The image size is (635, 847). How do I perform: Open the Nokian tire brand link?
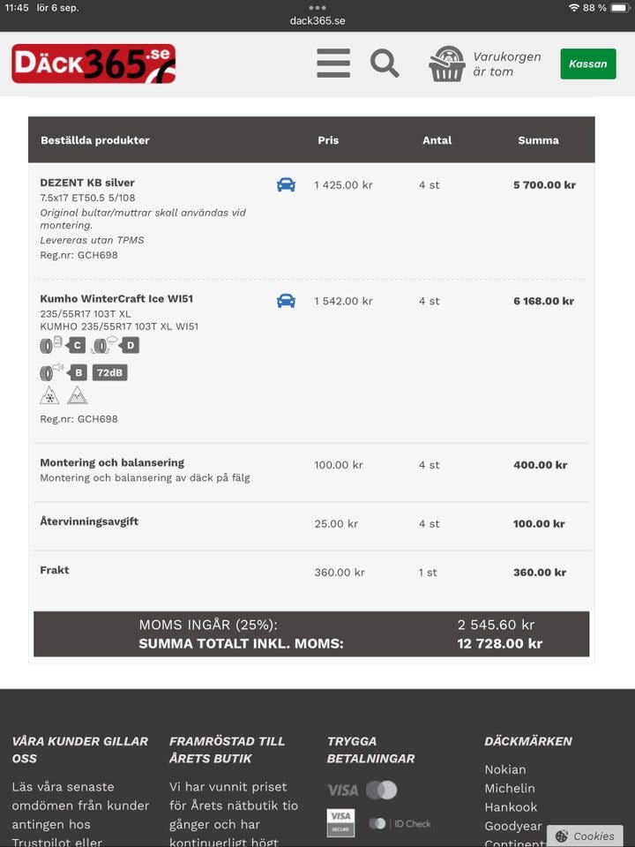click(504, 769)
